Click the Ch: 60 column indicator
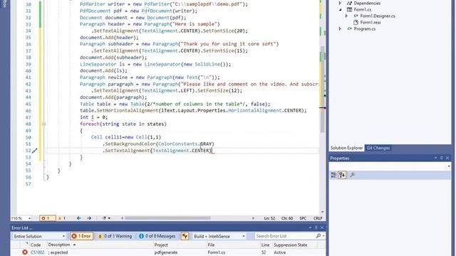The height and width of the screenshot is (256, 456). [287, 218]
